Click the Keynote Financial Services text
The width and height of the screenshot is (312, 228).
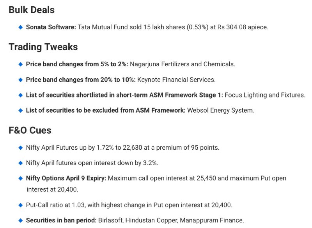[176, 80]
